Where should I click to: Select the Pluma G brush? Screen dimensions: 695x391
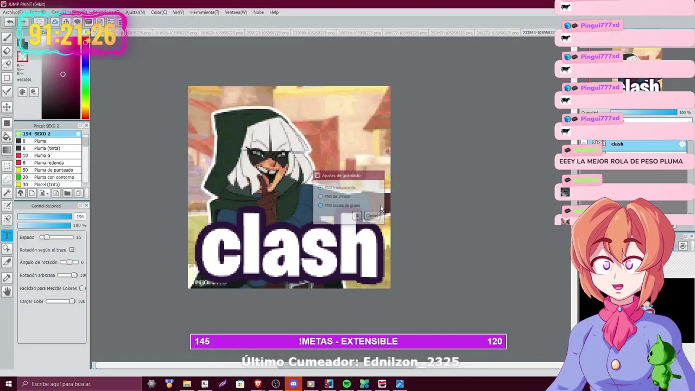tap(49, 155)
